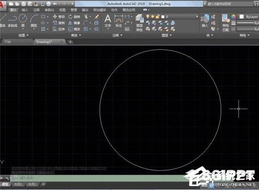Select the Text (文字) tool

coord(107,21)
